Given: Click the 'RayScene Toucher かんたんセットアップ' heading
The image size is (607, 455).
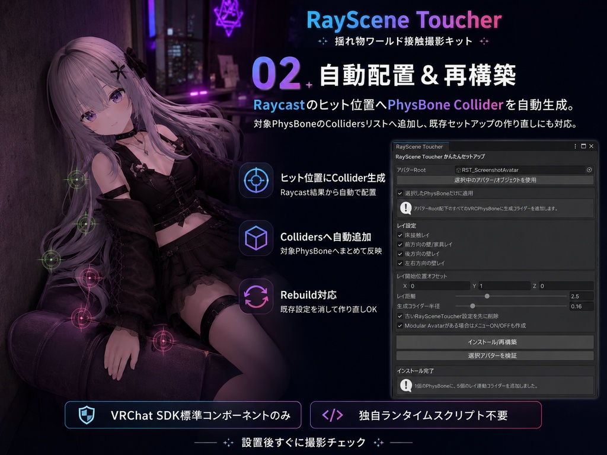Looking at the screenshot, I should coord(440,156).
